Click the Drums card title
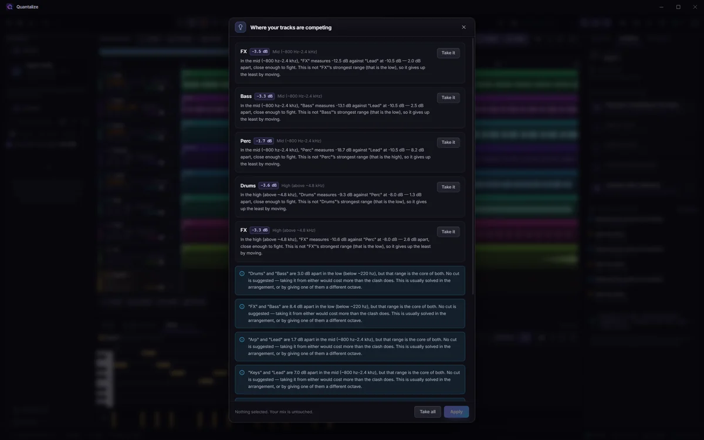 (x=248, y=185)
